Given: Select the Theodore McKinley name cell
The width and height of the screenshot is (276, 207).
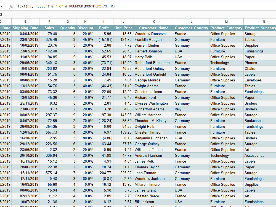Looking at the screenshot, I should click(154, 121).
